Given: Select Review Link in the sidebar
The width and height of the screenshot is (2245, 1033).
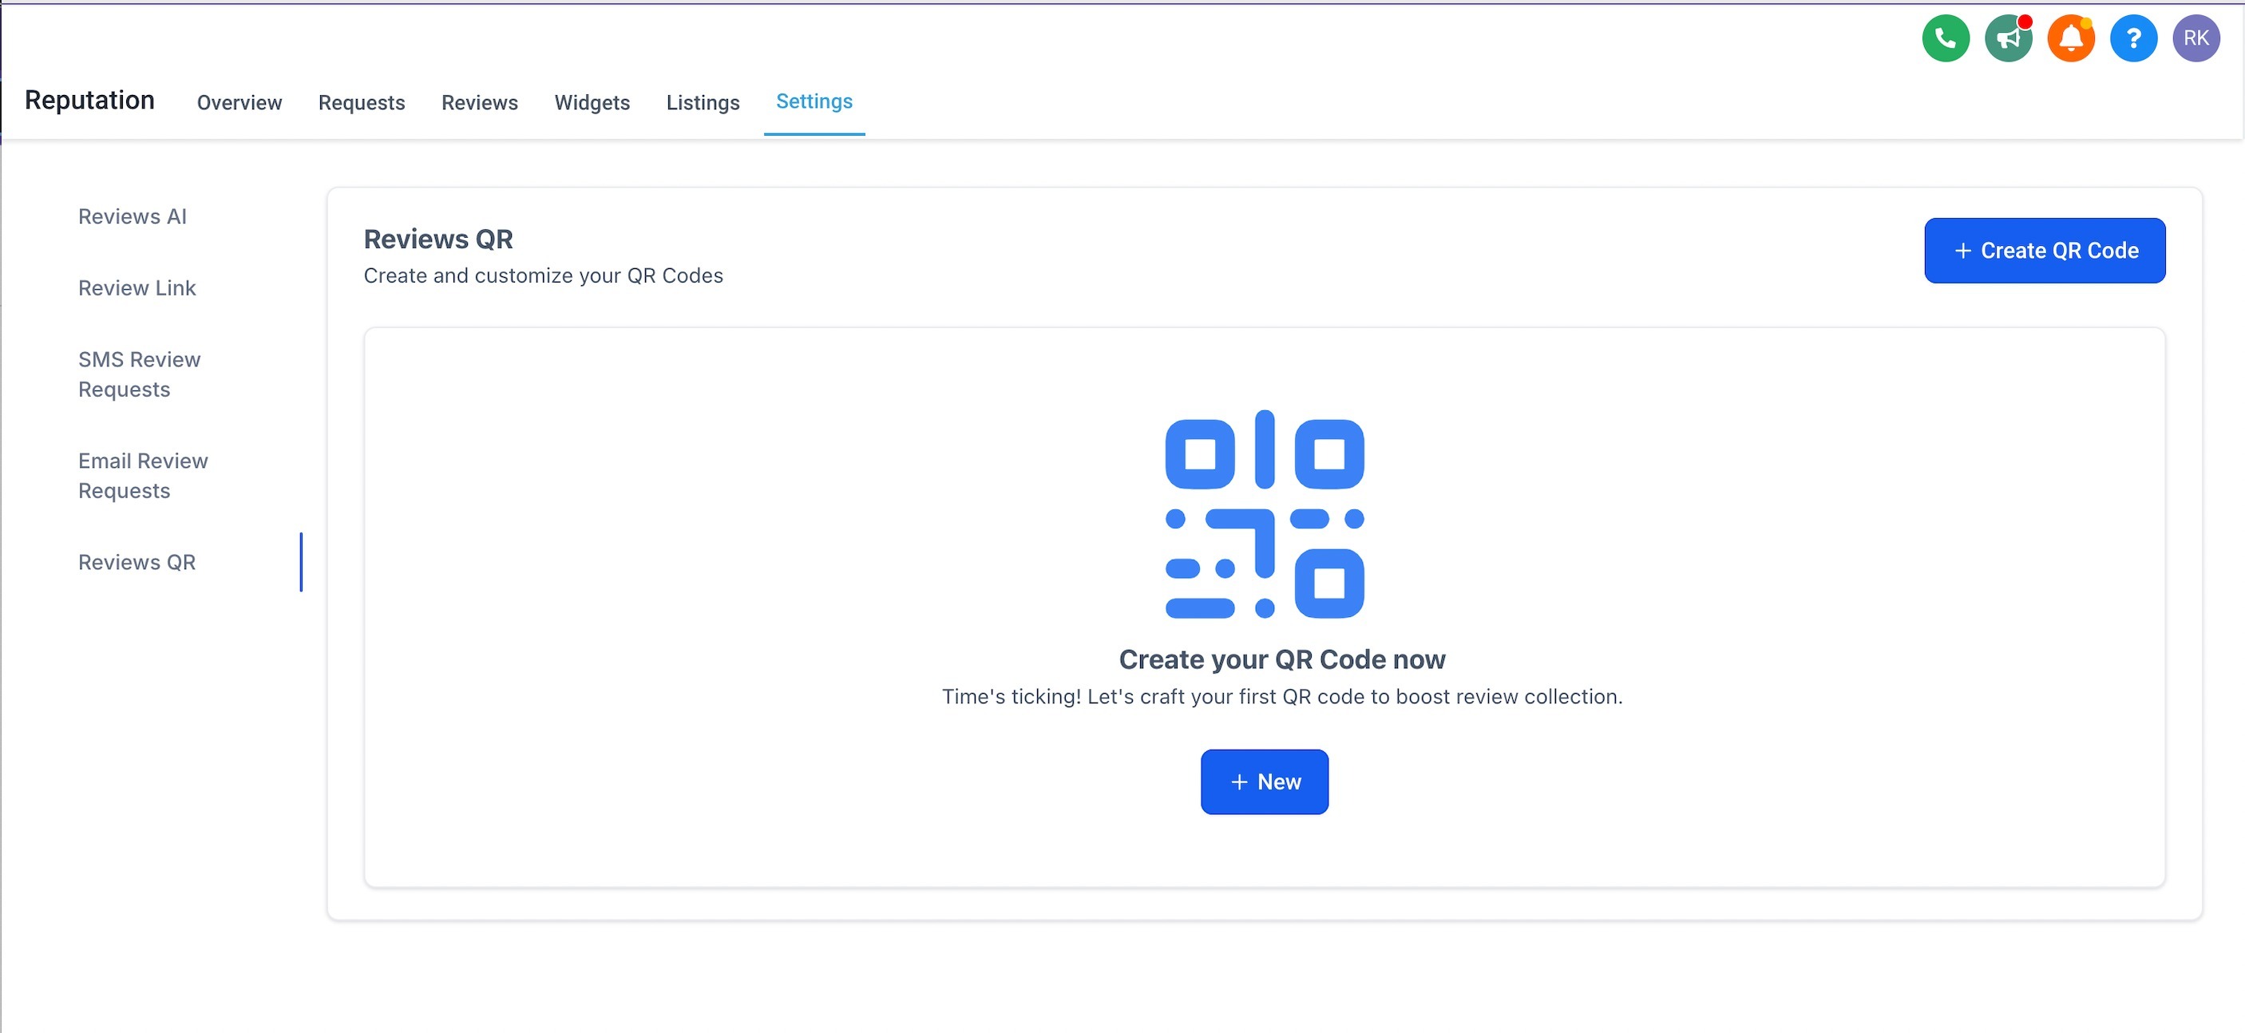Looking at the screenshot, I should pyautogui.click(x=137, y=287).
